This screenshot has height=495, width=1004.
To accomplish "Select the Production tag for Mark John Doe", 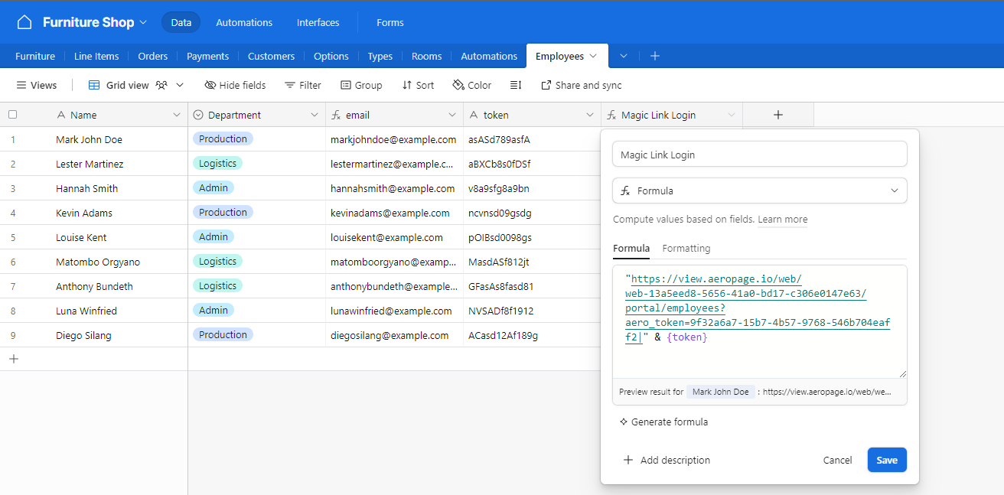I will (223, 139).
